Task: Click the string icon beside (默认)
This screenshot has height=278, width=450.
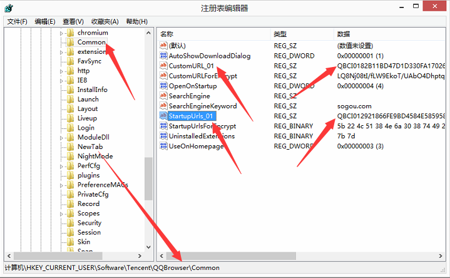Action: [163, 45]
